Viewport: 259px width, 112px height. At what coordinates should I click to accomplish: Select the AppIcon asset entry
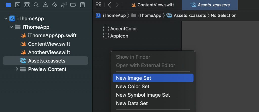click(x=119, y=36)
